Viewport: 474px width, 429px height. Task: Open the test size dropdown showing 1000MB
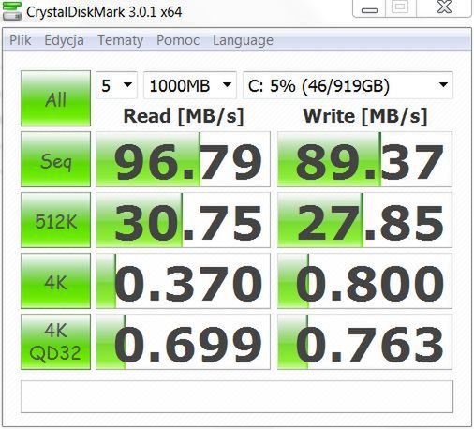pos(190,85)
